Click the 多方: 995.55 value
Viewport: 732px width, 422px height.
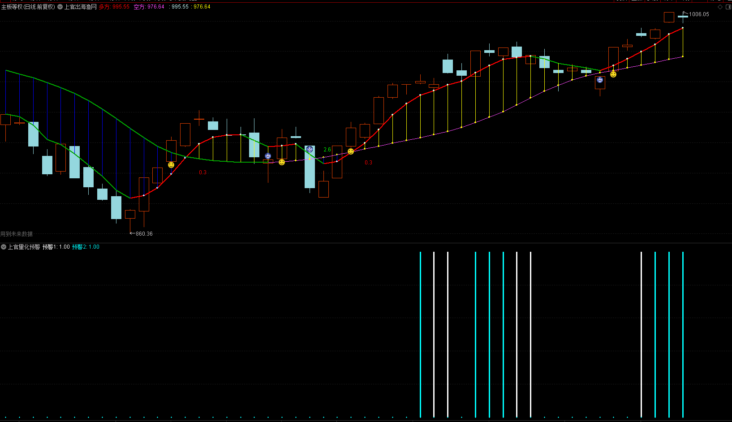[114, 7]
